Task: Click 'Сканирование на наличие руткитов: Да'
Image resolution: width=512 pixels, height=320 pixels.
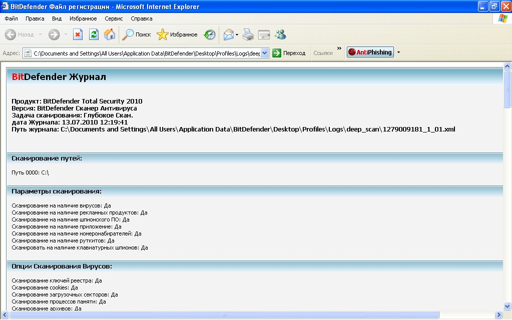Action: [63, 240]
